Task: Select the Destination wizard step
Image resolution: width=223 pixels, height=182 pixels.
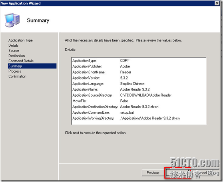Action: [x=17, y=56]
